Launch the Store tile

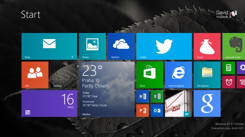click(x=150, y=75)
